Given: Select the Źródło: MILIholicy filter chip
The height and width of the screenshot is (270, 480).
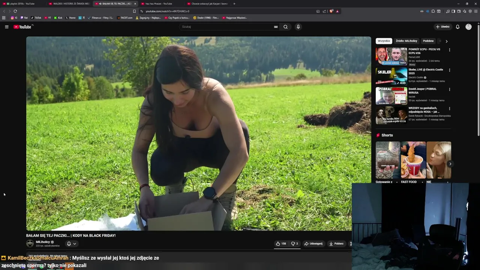Looking at the screenshot, I should click(406, 41).
